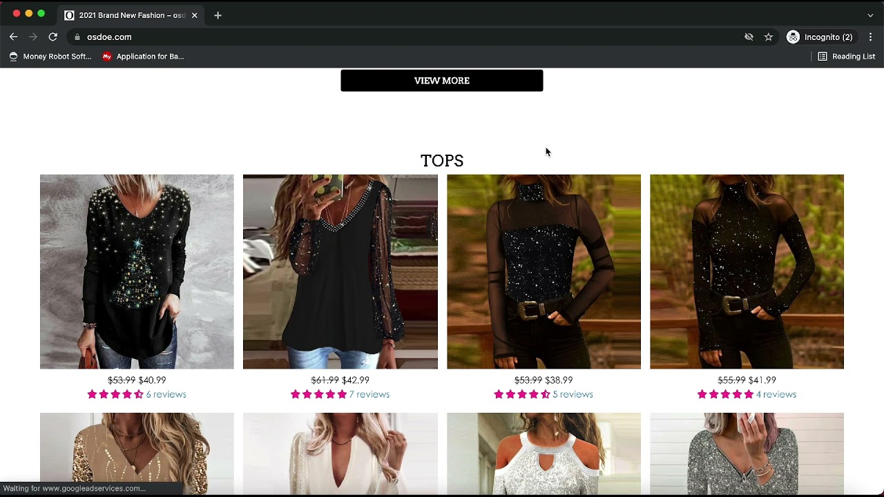Open the Reading List panel
Screen dimensions: 884x497
click(x=846, y=57)
